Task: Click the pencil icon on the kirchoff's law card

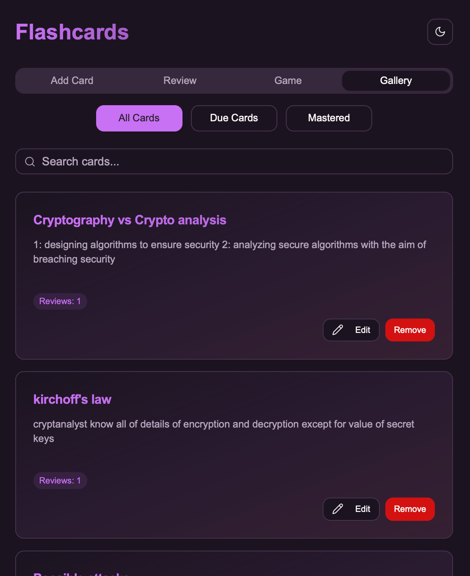Action: pyautogui.click(x=337, y=509)
